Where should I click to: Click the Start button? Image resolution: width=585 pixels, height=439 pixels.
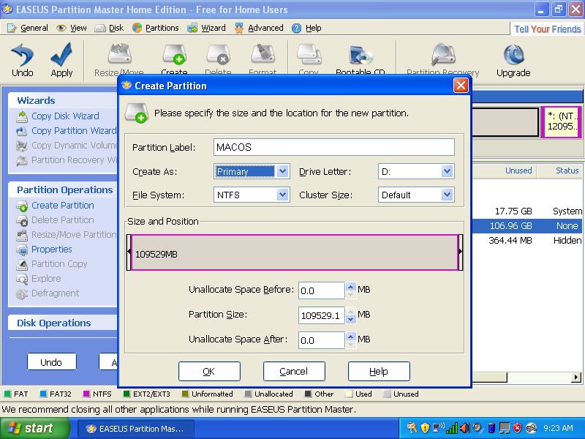point(34,428)
